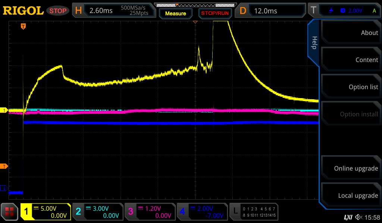Image resolution: width=382 pixels, height=223 pixels.
Task: Click the RIGOL logo
Action: click(23, 11)
